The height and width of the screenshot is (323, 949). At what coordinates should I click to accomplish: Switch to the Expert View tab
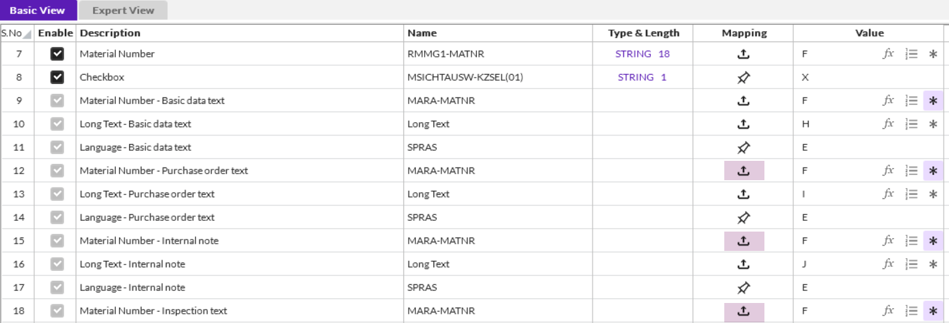click(x=123, y=10)
